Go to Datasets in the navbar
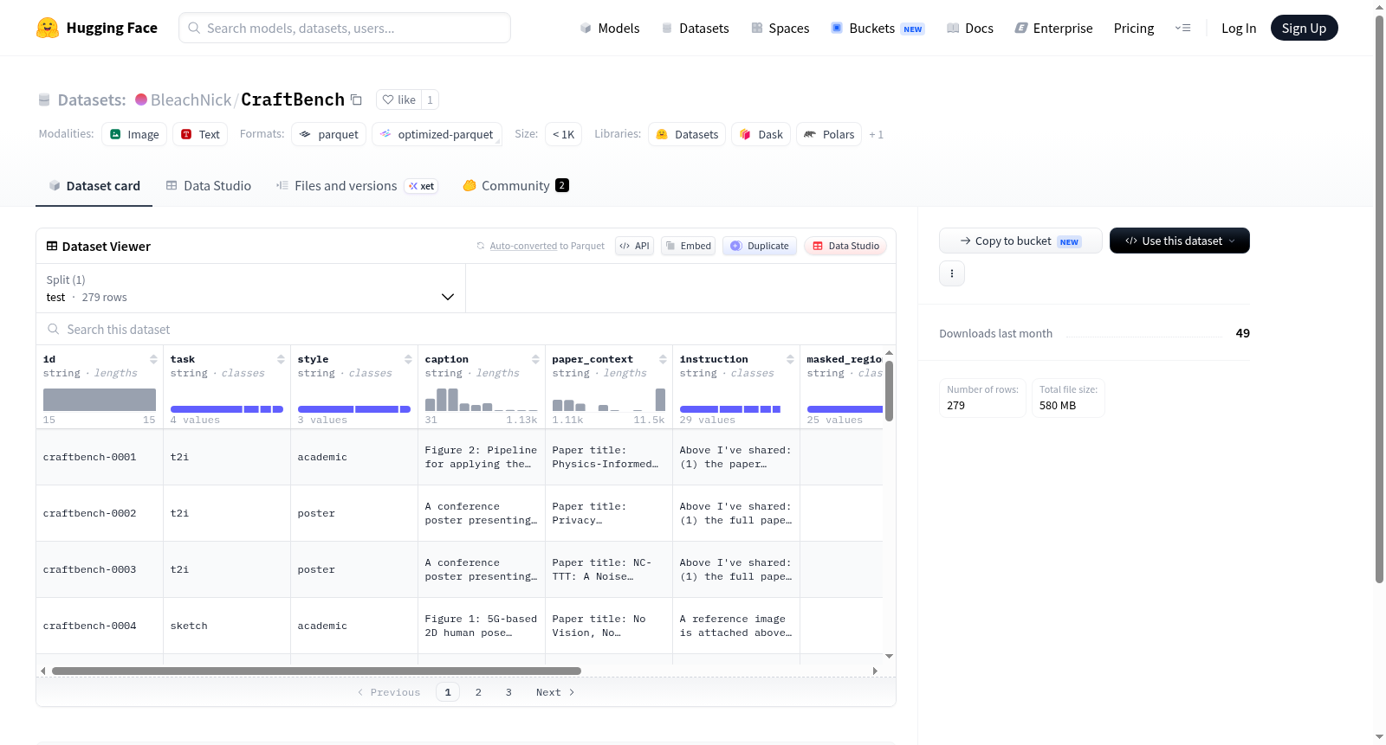Image resolution: width=1386 pixels, height=745 pixels. [x=696, y=28]
